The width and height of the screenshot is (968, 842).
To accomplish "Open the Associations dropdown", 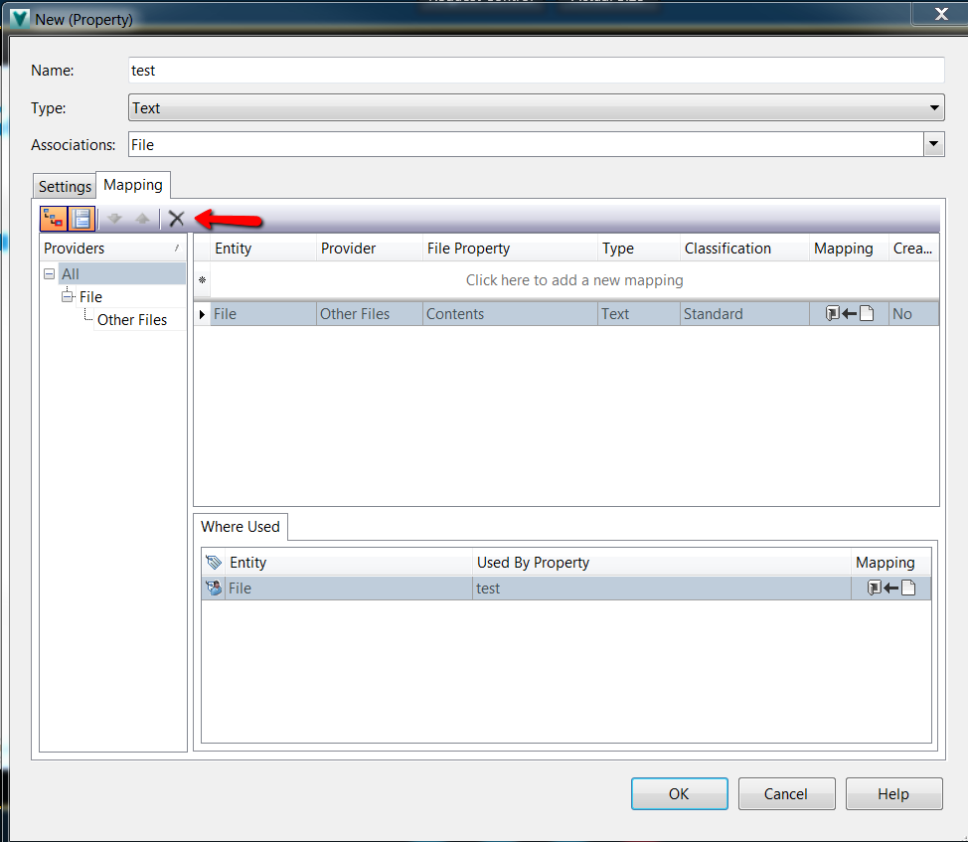I will point(934,144).
